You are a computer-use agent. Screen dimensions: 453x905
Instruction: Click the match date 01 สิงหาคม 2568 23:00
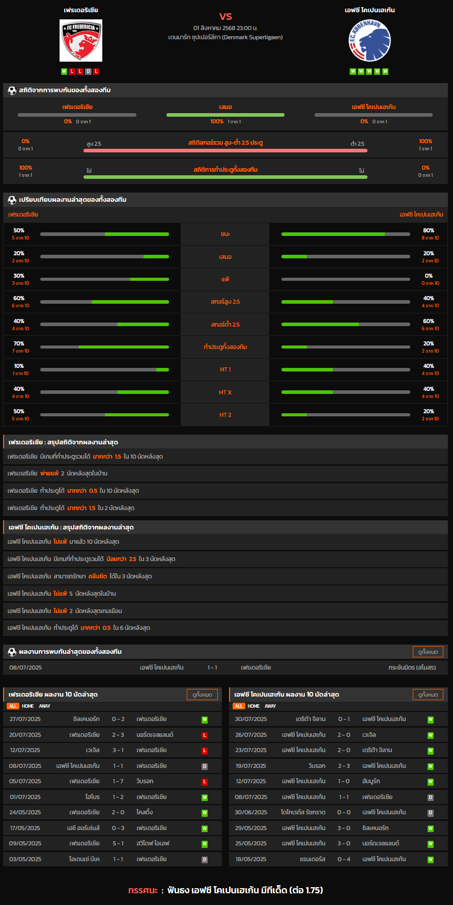click(225, 28)
